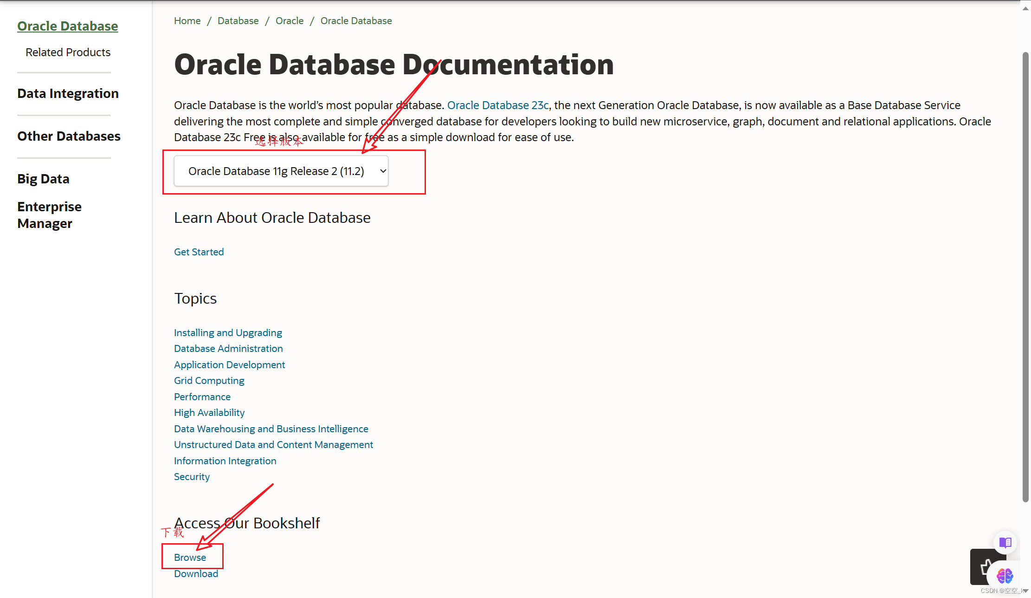Select Related Products in sidebar

pos(68,52)
